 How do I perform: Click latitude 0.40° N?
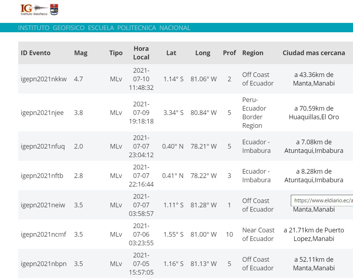coord(173,146)
